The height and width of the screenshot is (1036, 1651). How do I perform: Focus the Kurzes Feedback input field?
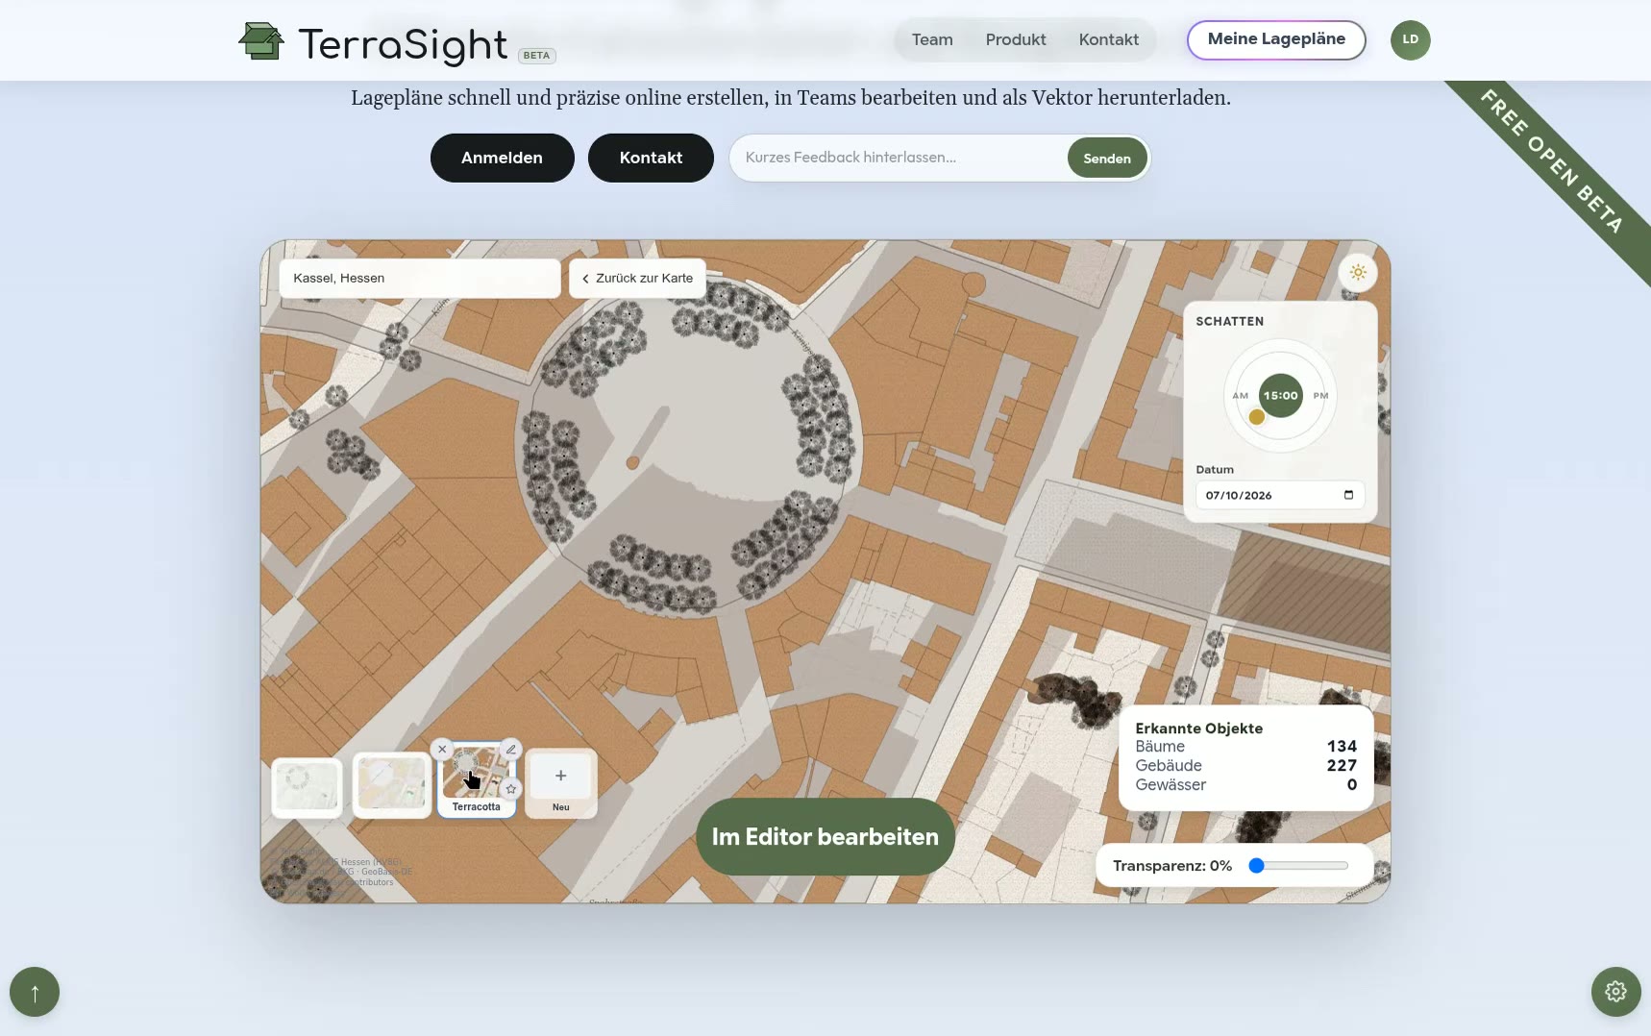(899, 158)
